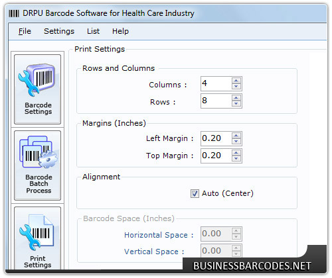332x278 pixels.
Task: Open the List menu
Action: click(93, 31)
